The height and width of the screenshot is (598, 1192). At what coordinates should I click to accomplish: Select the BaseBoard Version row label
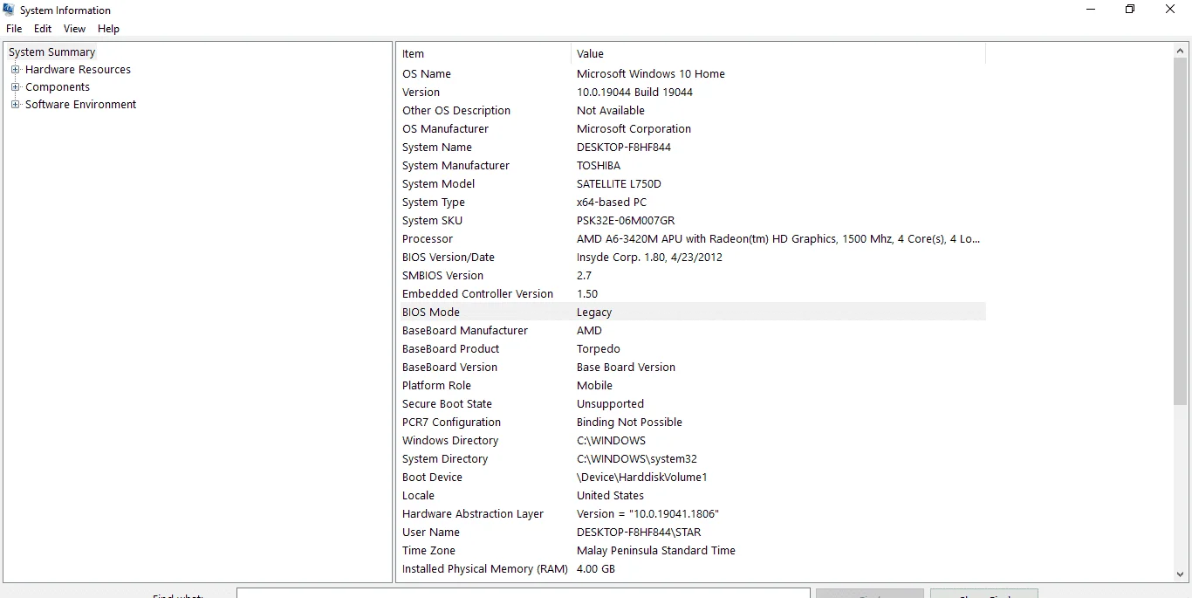pyautogui.click(x=449, y=368)
